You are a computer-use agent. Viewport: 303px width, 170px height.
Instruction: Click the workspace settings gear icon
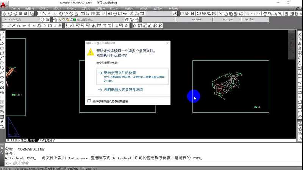pos(42,20)
